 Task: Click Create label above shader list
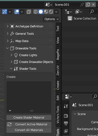click(11, 77)
